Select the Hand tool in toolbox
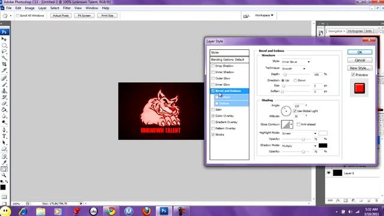The height and width of the screenshot is (216, 384). pos(4,169)
